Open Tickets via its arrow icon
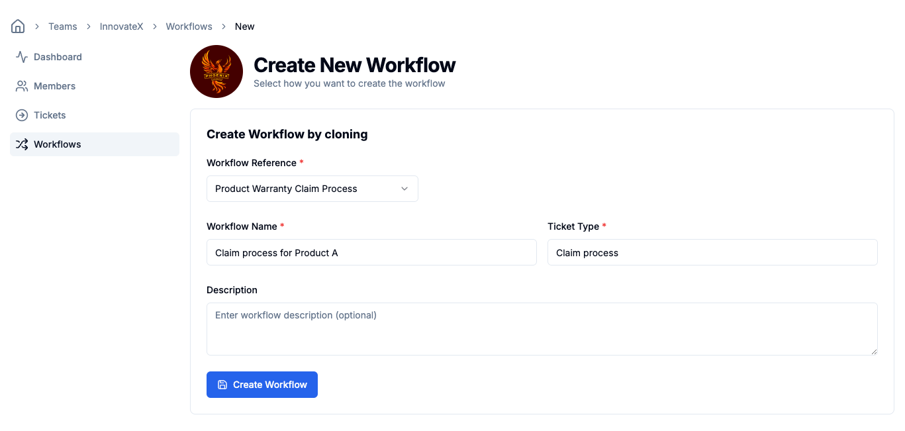The width and height of the screenshot is (905, 431). (21, 115)
